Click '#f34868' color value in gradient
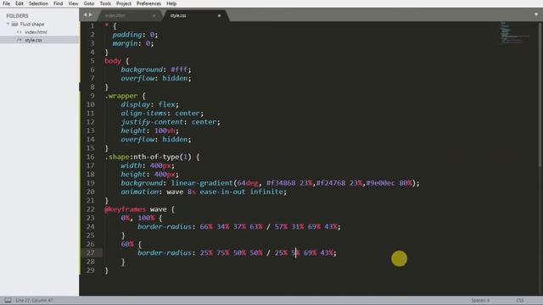Image resolution: width=543 pixels, height=305 pixels. pyautogui.click(x=281, y=183)
